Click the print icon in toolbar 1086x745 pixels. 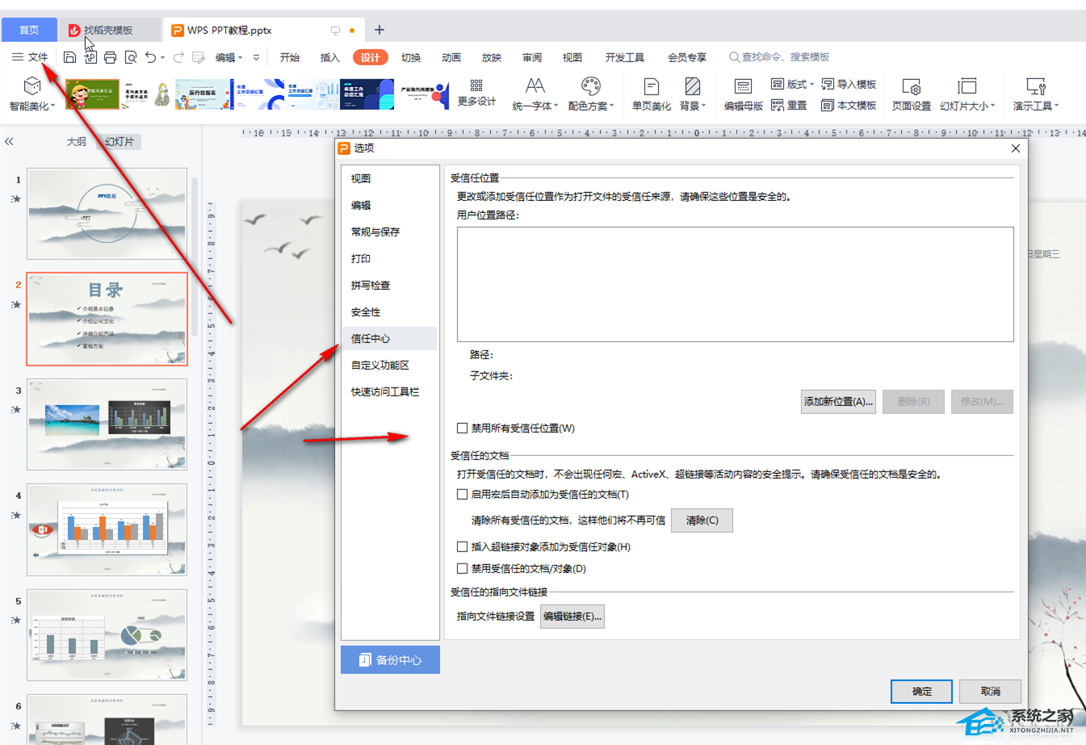pyautogui.click(x=110, y=57)
